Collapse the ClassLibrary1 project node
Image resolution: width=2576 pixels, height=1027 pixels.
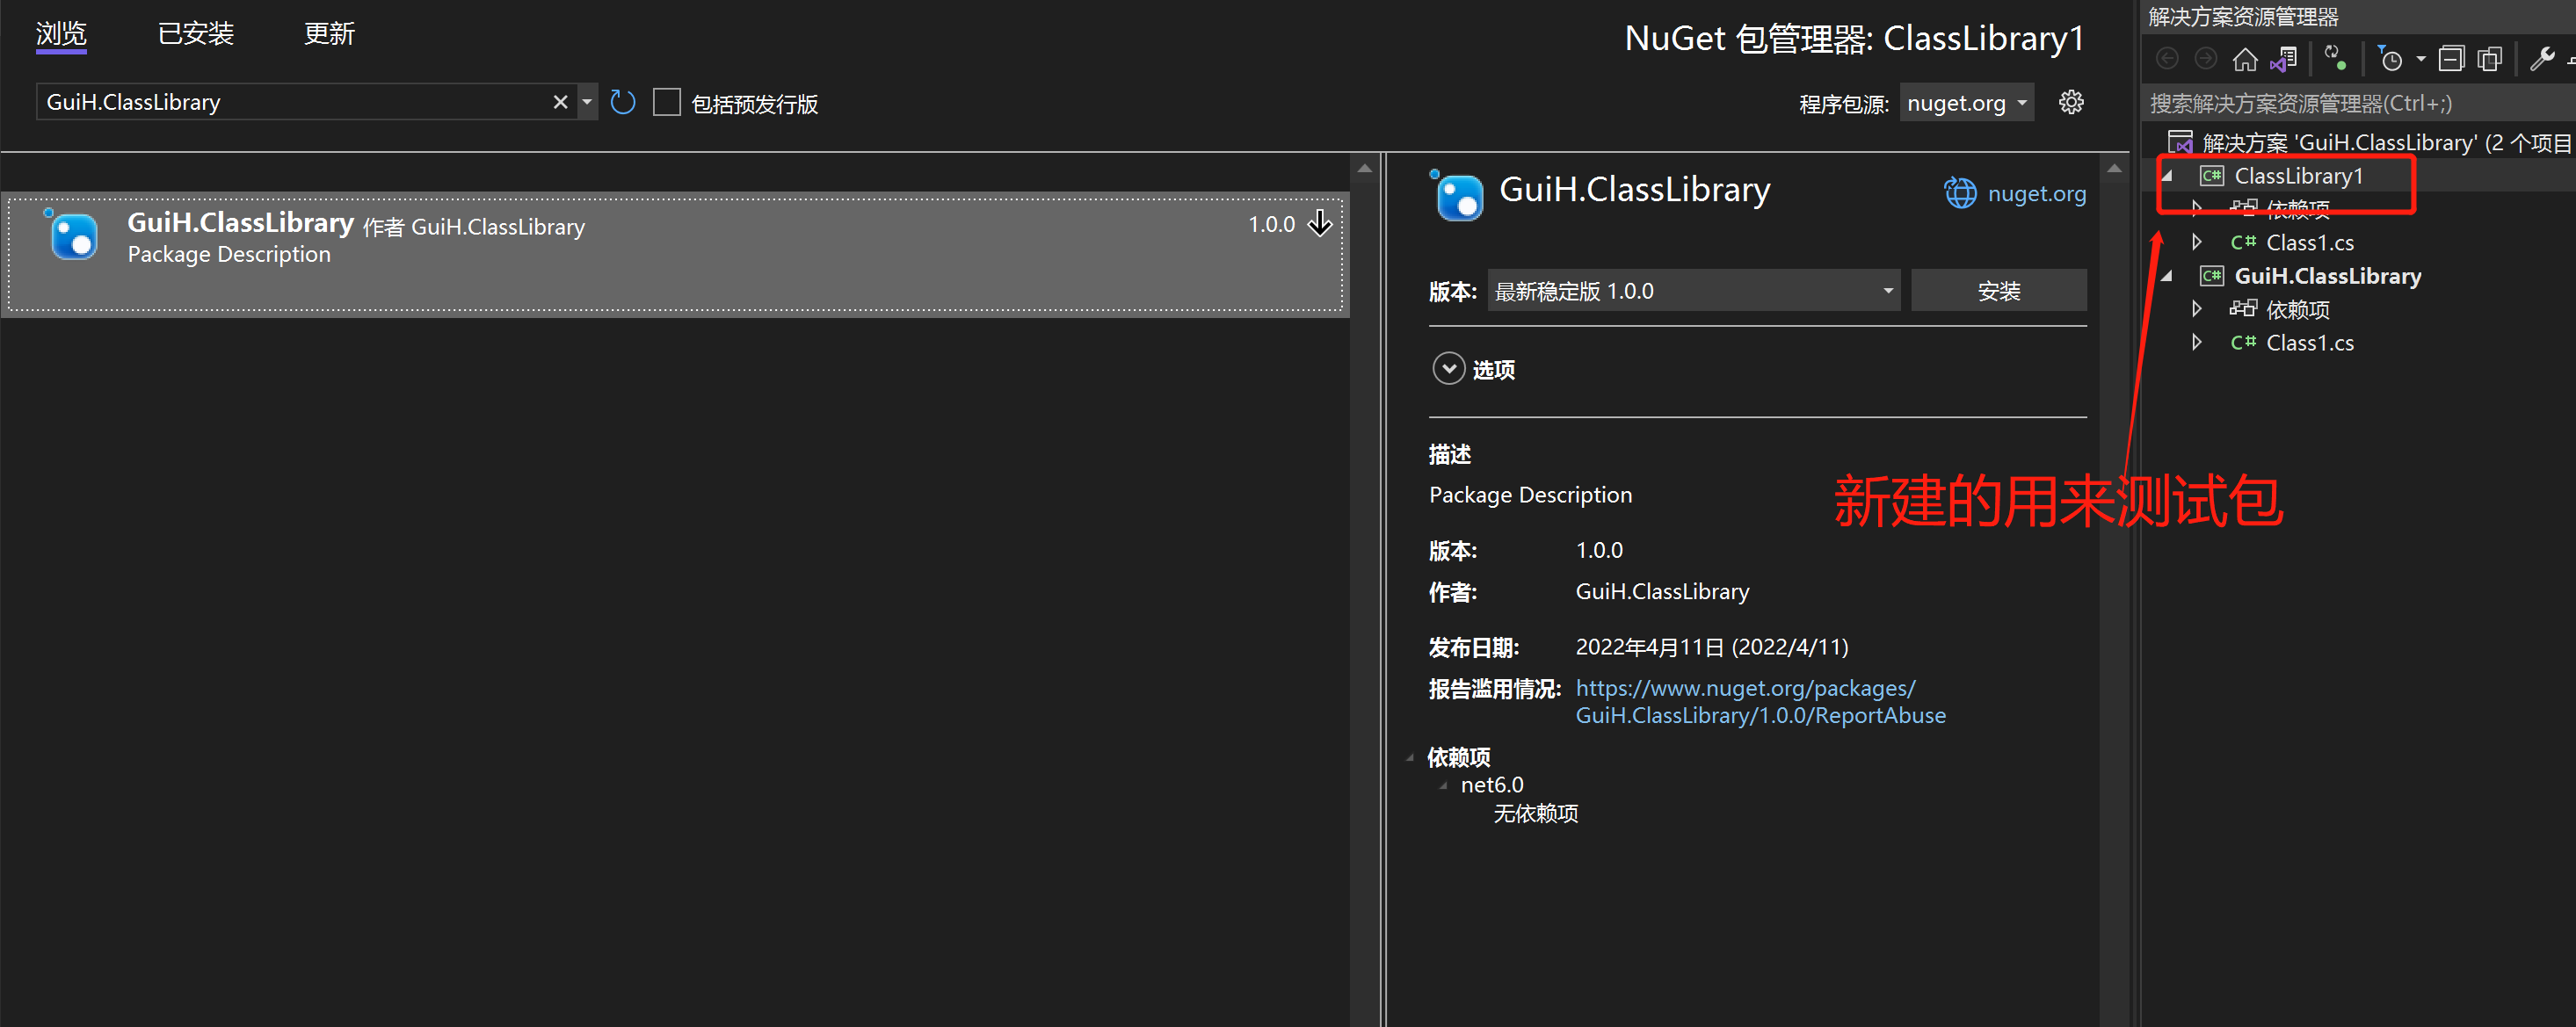pos(2167,176)
